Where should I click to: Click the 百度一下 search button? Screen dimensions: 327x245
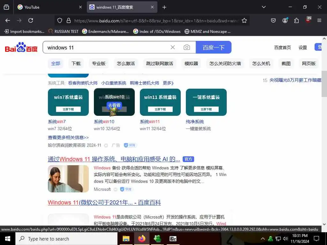214,47
